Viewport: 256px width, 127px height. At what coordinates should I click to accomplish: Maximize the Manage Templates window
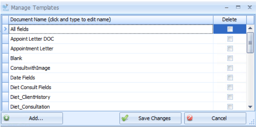pos(238,7)
